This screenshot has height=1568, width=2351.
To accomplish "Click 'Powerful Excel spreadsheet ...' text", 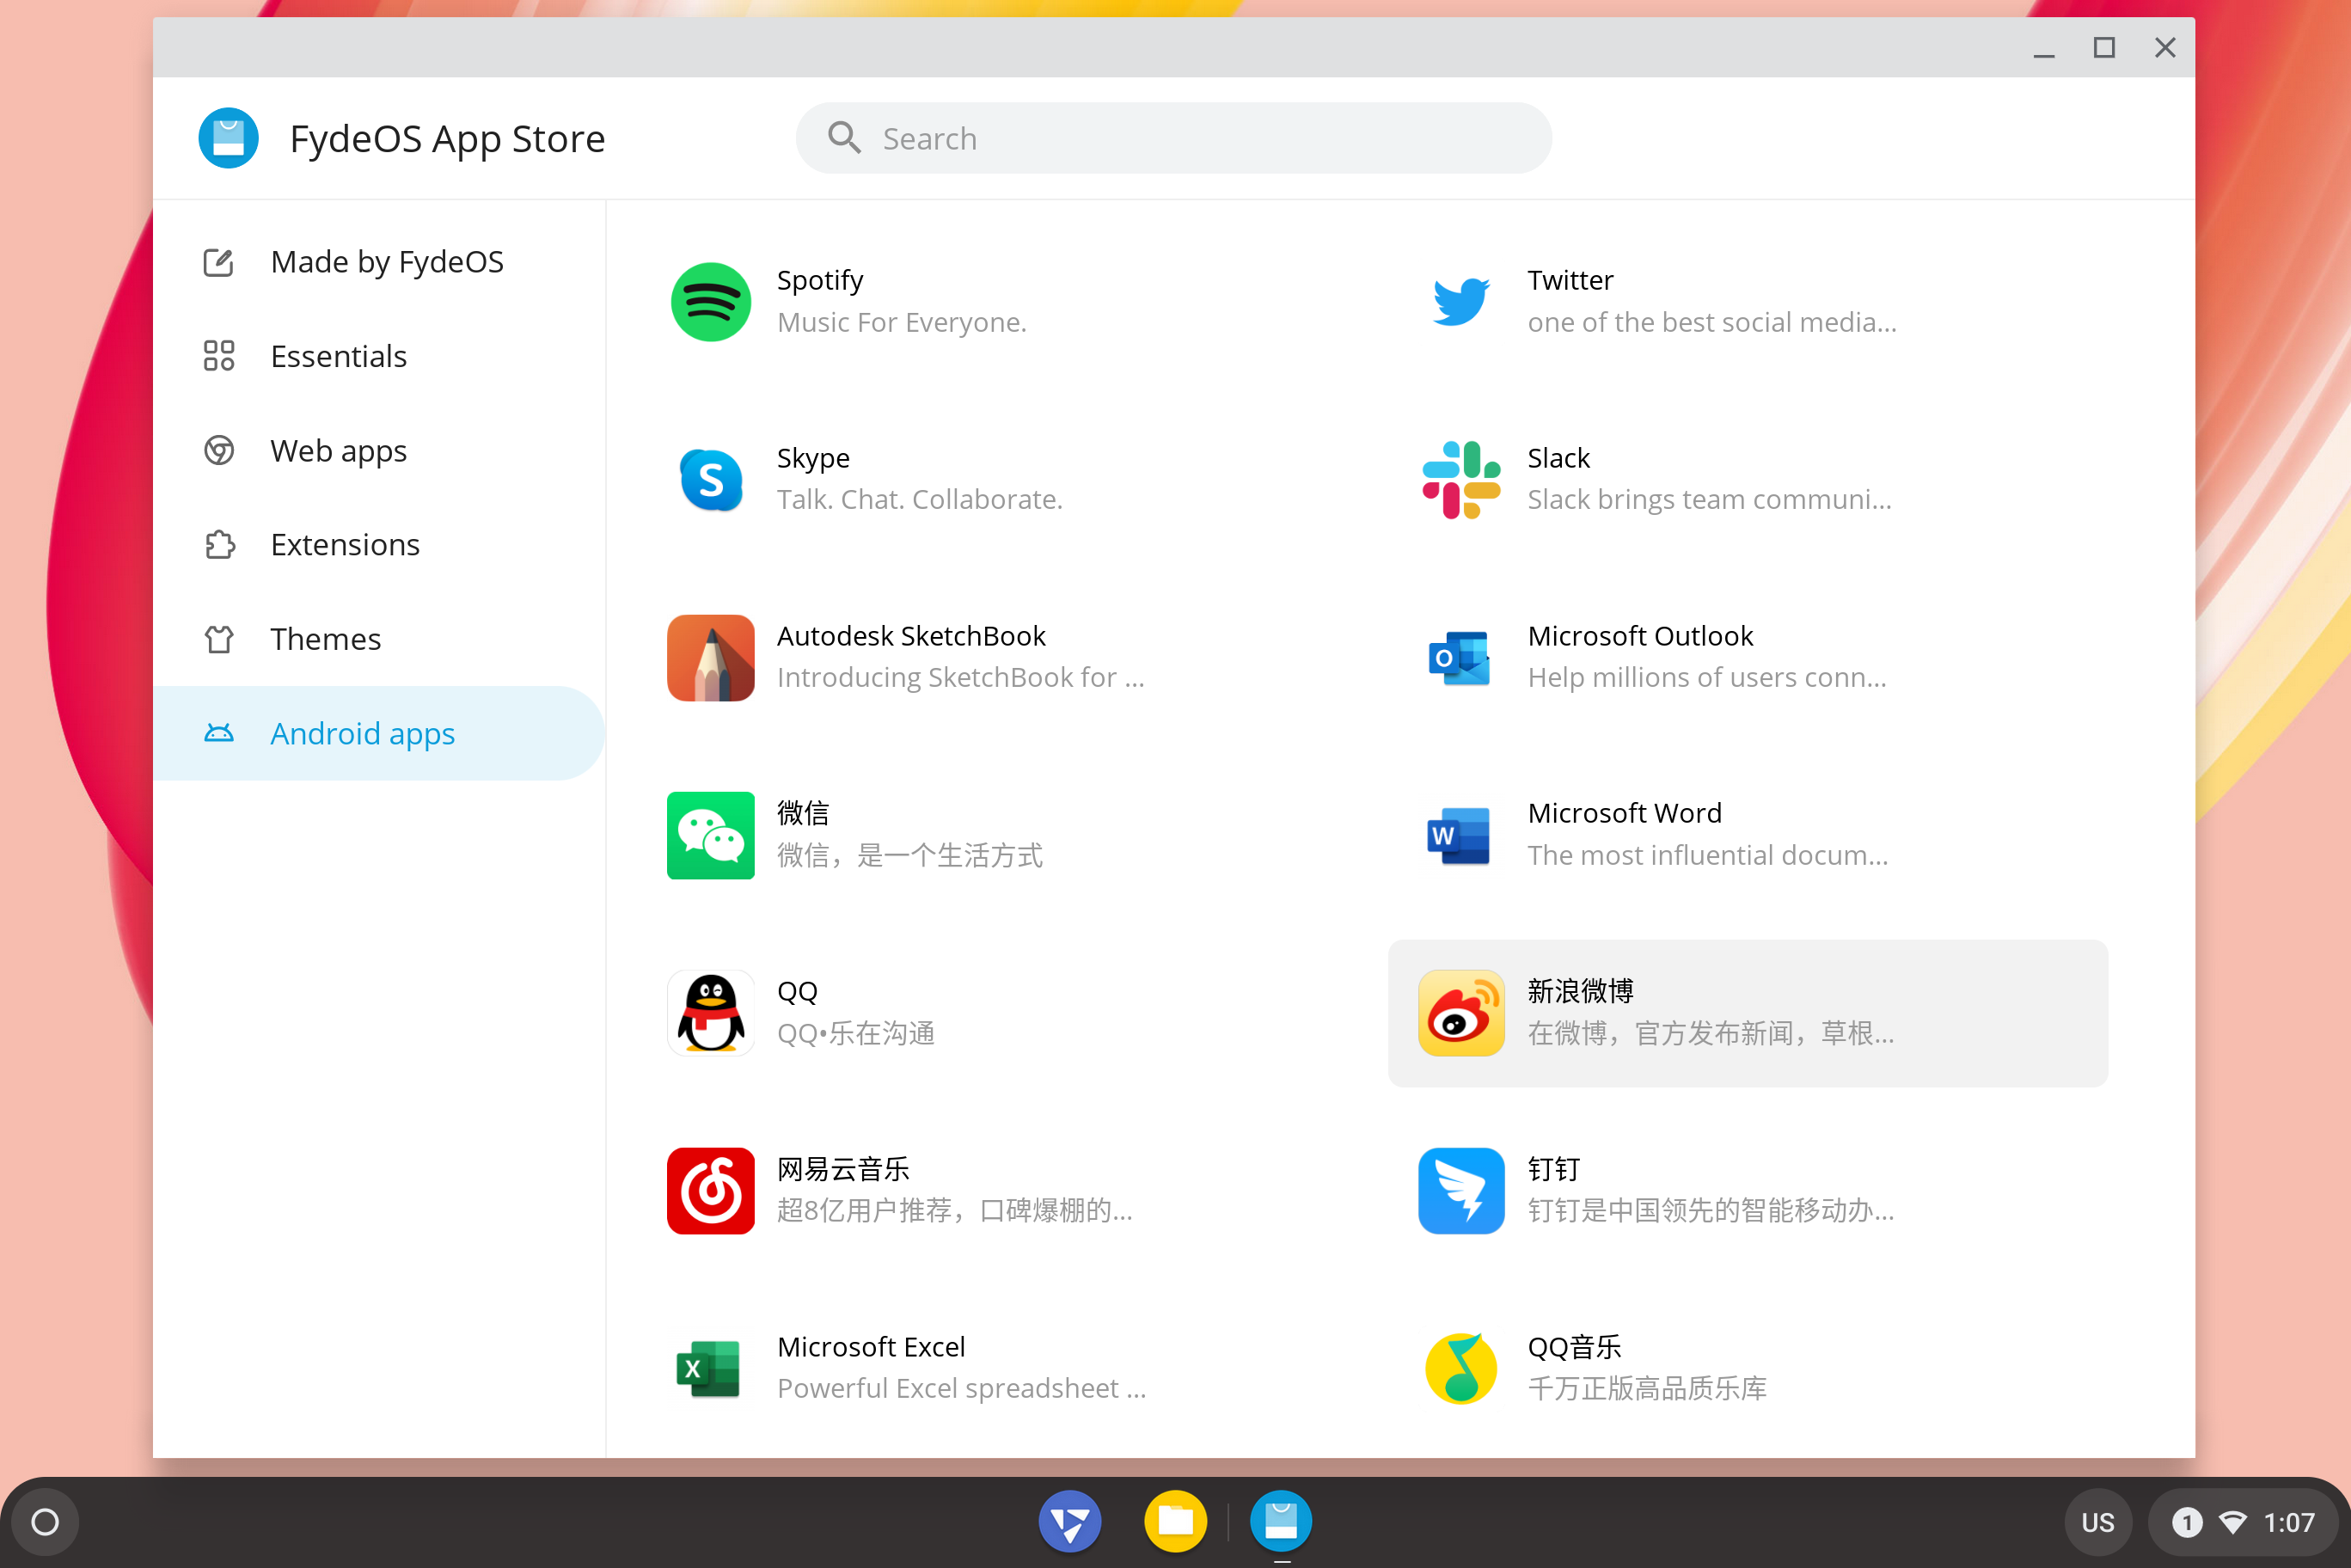I will coord(962,1389).
